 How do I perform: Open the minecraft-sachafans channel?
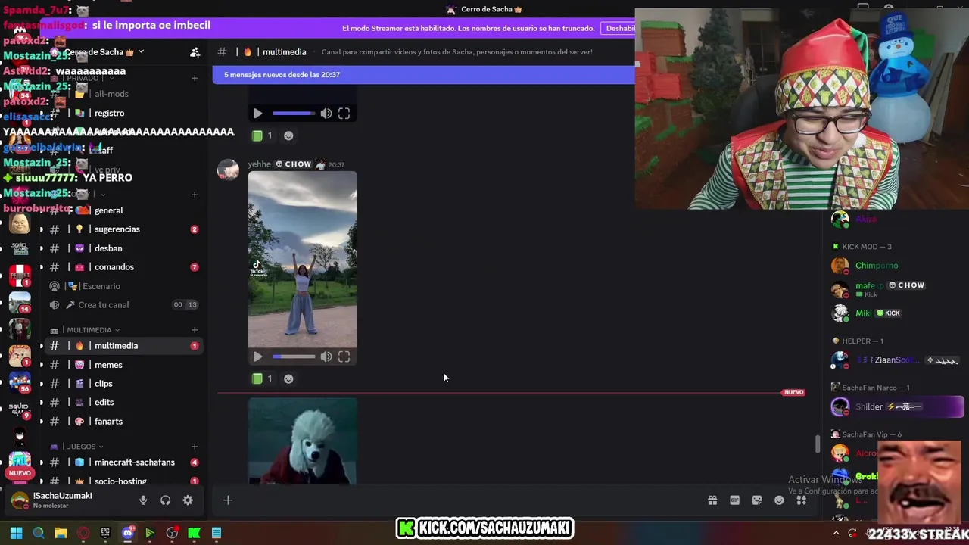coord(123,462)
